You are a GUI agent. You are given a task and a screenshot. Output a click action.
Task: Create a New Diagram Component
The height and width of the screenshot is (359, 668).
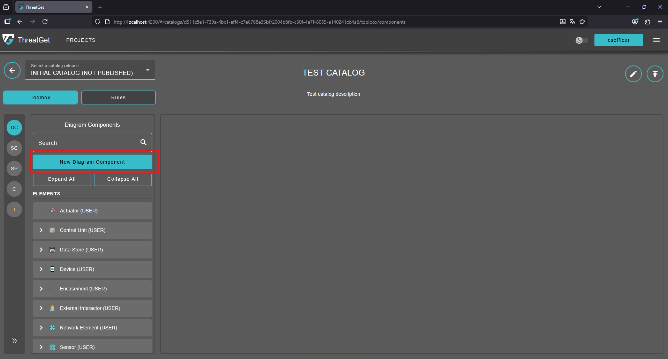coord(92,162)
